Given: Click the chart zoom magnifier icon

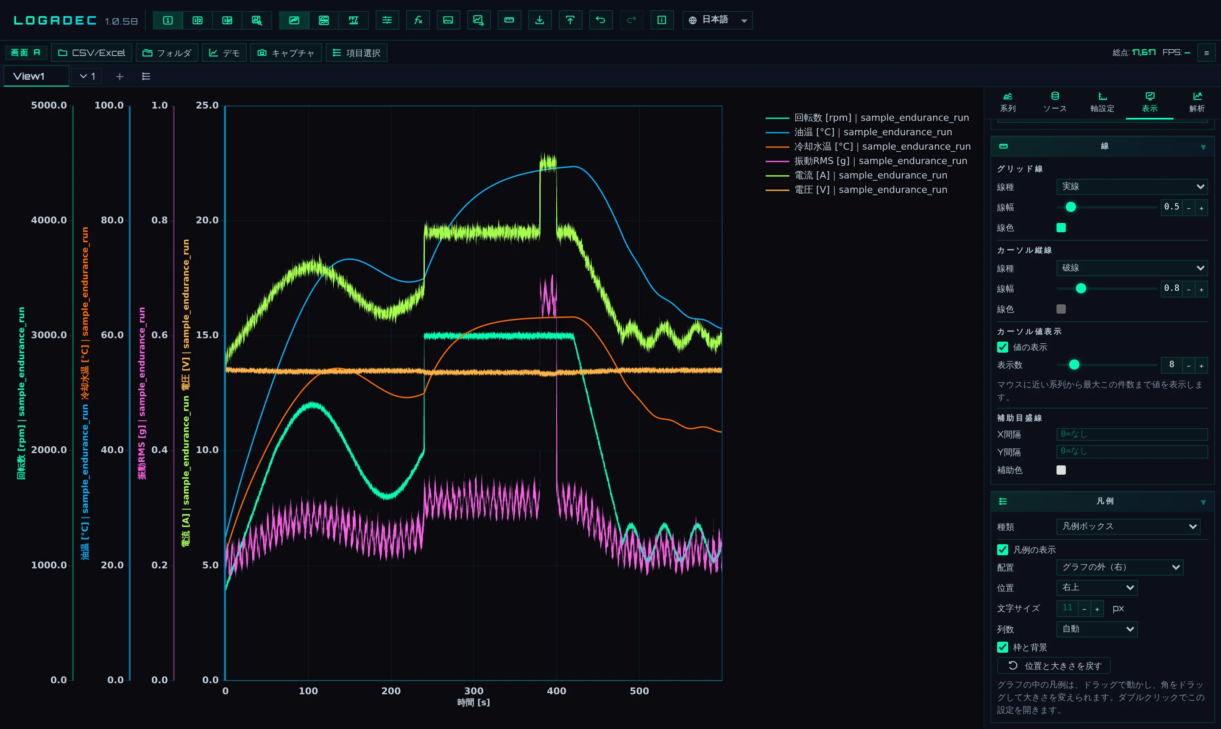Looking at the screenshot, I should coord(257,20).
